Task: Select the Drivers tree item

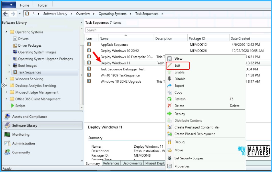Action: [23, 39]
